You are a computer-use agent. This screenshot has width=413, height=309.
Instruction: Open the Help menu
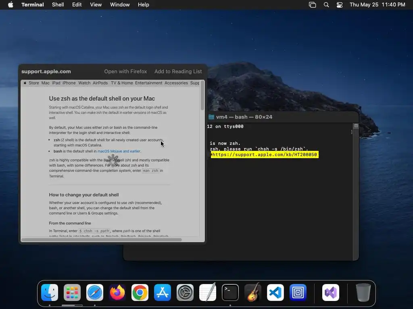pyautogui.click(x=144, y=5)
